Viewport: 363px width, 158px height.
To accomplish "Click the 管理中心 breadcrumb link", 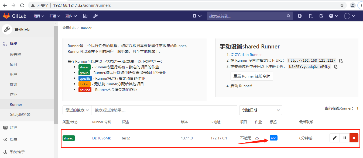I will (69, 28).
